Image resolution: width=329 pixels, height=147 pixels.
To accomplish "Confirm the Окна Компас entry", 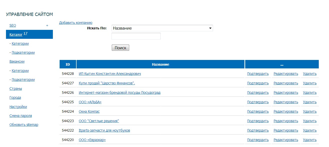I will (258, 111).
